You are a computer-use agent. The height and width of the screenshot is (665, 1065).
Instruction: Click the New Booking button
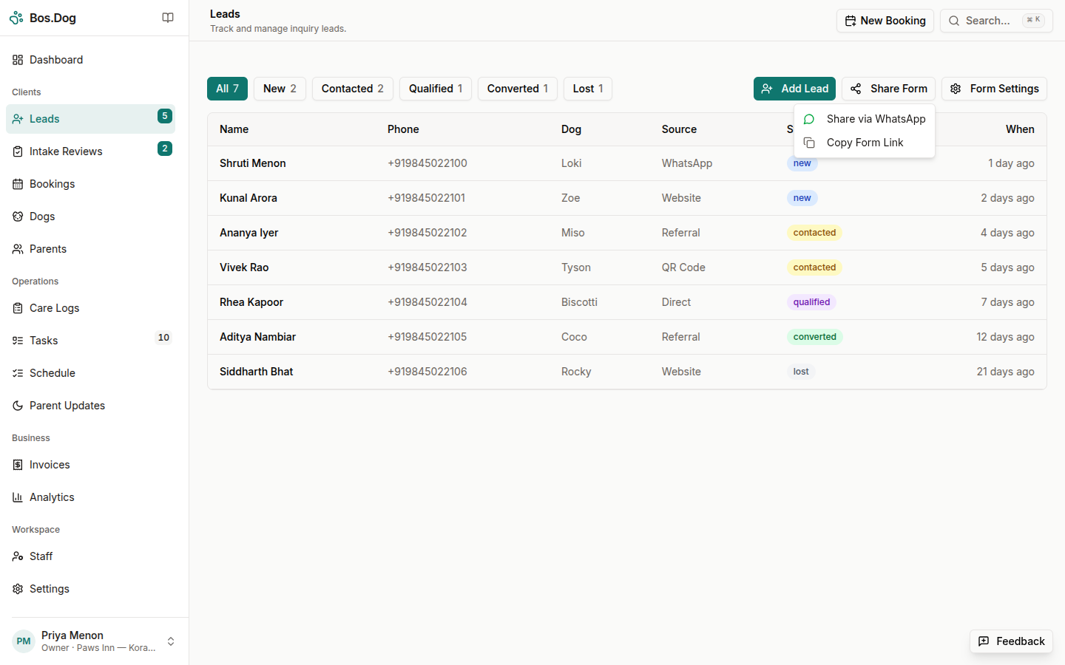click(x=885, y=20)
